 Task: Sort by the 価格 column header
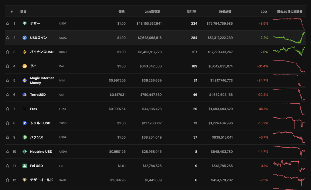(x=121, y=12)
